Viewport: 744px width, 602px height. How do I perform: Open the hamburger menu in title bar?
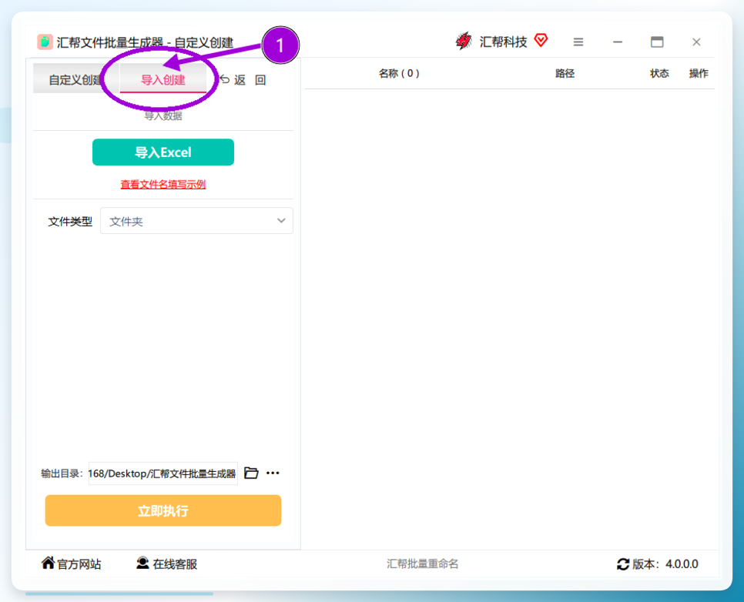point(578,42)
